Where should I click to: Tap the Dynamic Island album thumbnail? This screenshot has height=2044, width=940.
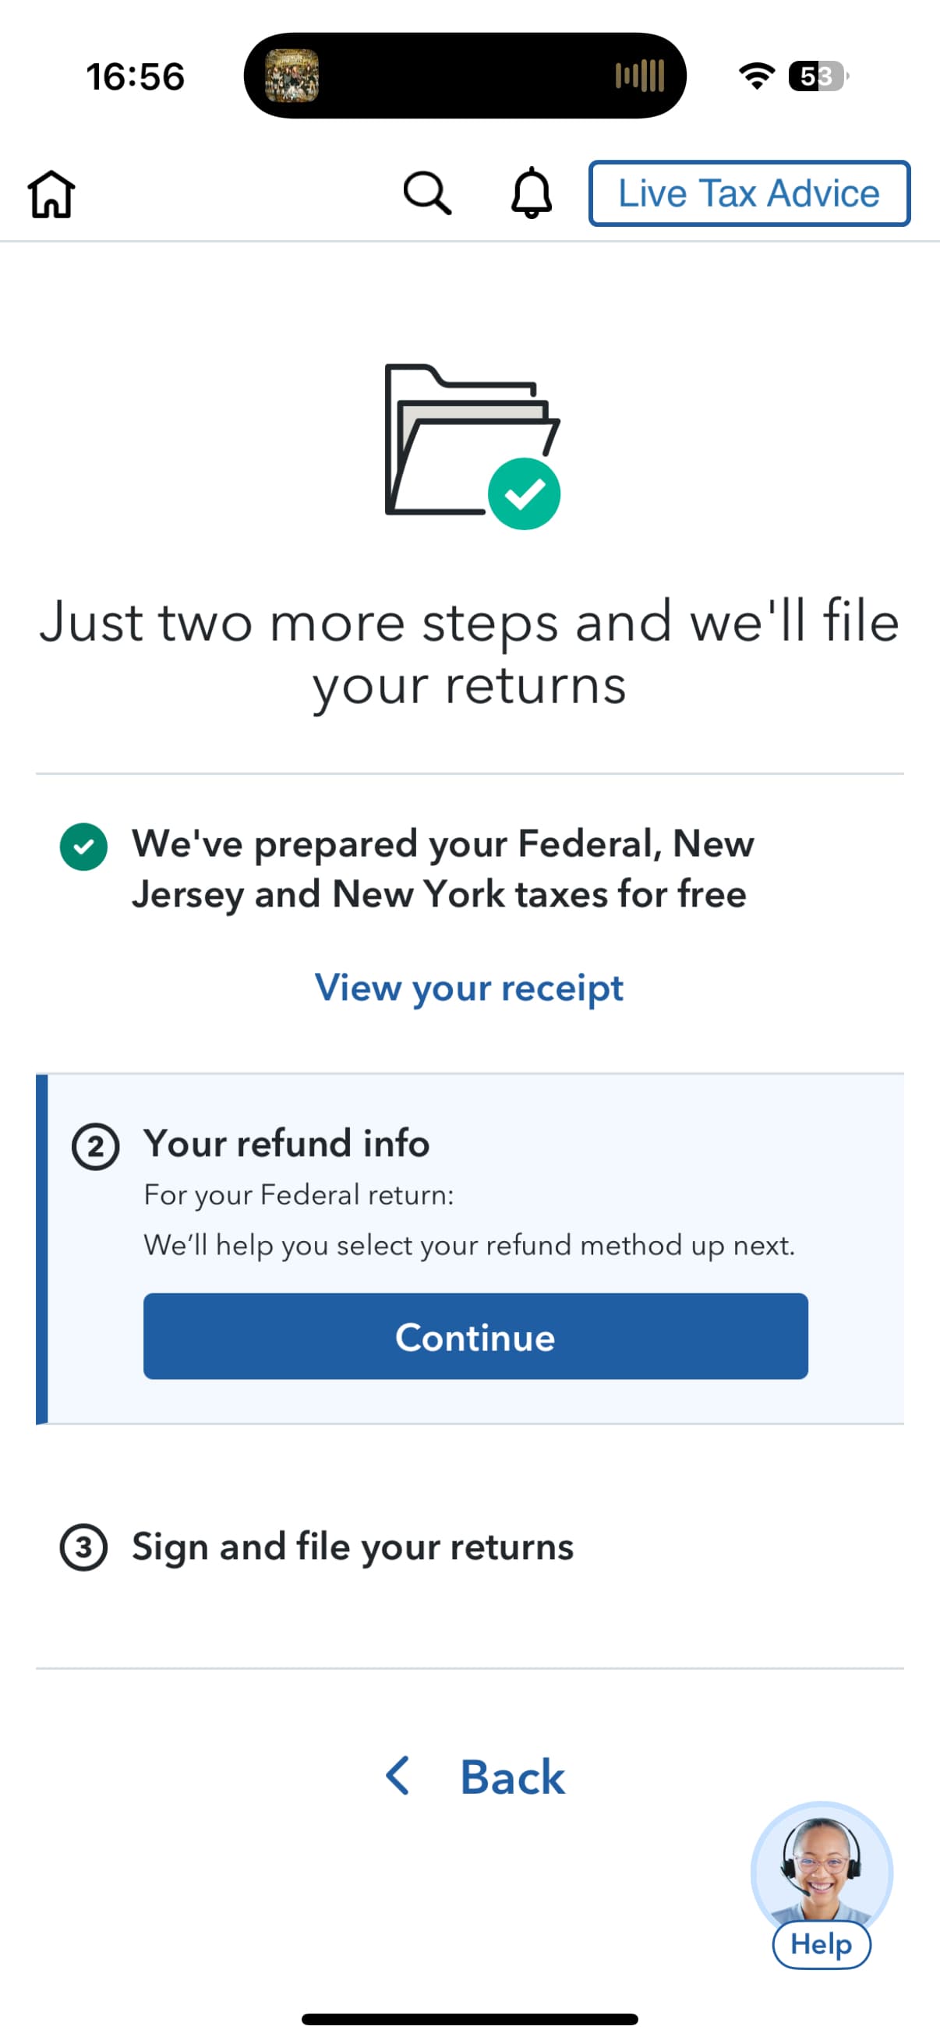pos(292,76)
